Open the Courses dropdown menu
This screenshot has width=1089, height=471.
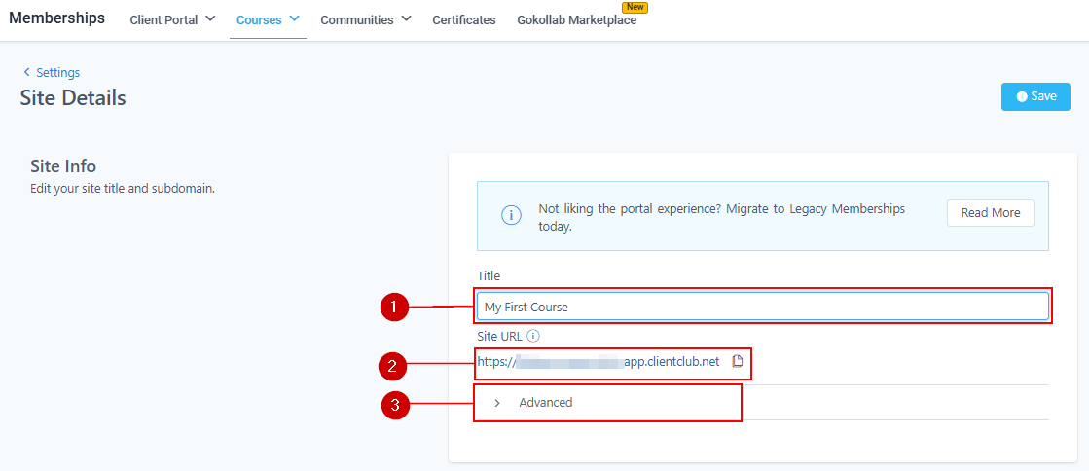point(268,19)
